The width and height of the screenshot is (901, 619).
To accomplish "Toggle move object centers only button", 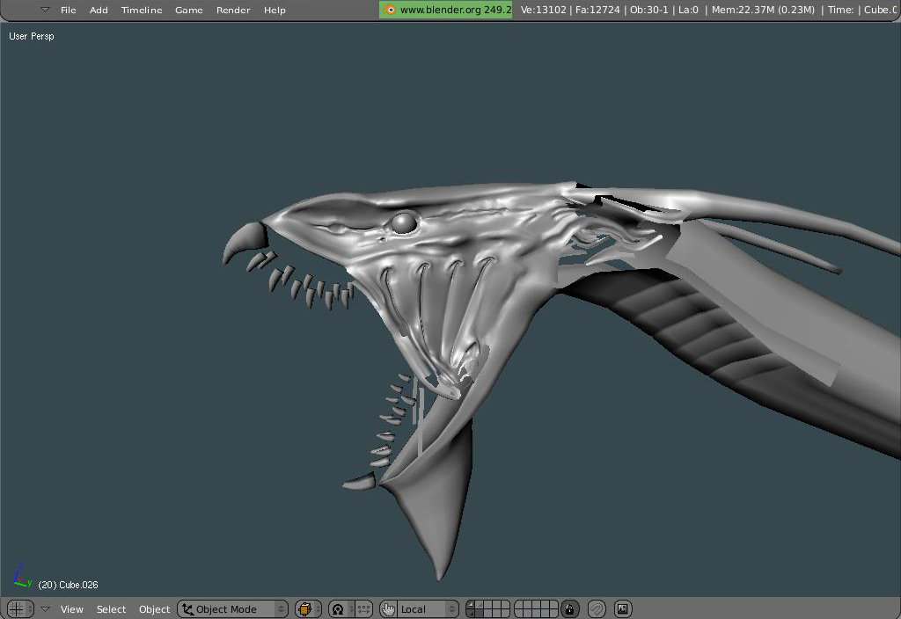I will coord(363,608).
